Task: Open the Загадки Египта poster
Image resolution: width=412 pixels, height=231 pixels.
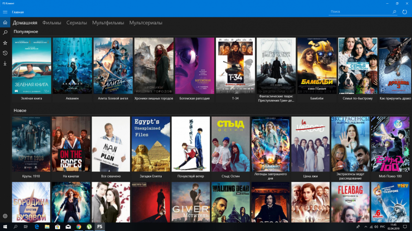Action: click(x=151, y=144)
